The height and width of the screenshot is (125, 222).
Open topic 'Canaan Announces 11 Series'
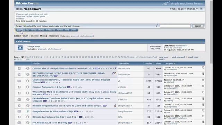(x=49, y=87)
